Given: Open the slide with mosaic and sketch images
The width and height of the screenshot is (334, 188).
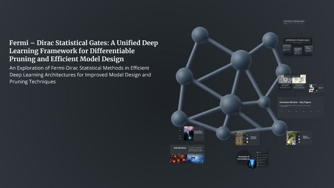Looking at the screenshot, I should [292, 82].
